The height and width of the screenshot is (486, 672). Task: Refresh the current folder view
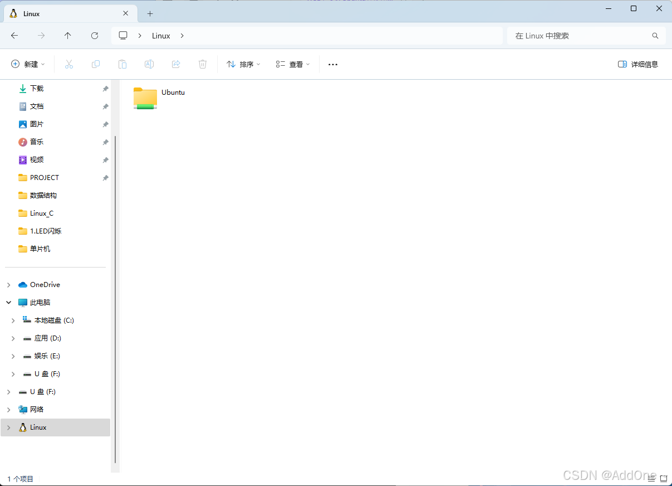tap(95, 36)
